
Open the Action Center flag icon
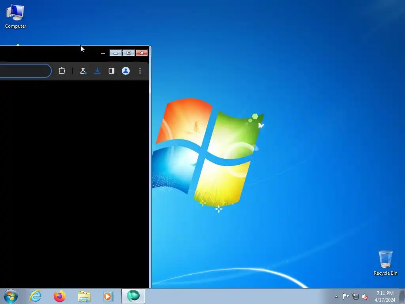[x=346, y=296]
